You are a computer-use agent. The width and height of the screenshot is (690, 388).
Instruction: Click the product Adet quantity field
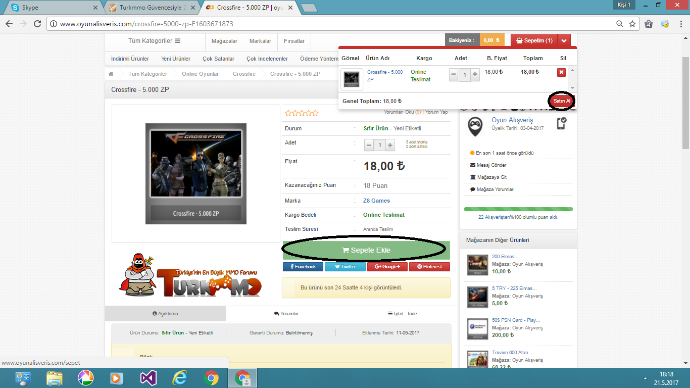[380, 145]
